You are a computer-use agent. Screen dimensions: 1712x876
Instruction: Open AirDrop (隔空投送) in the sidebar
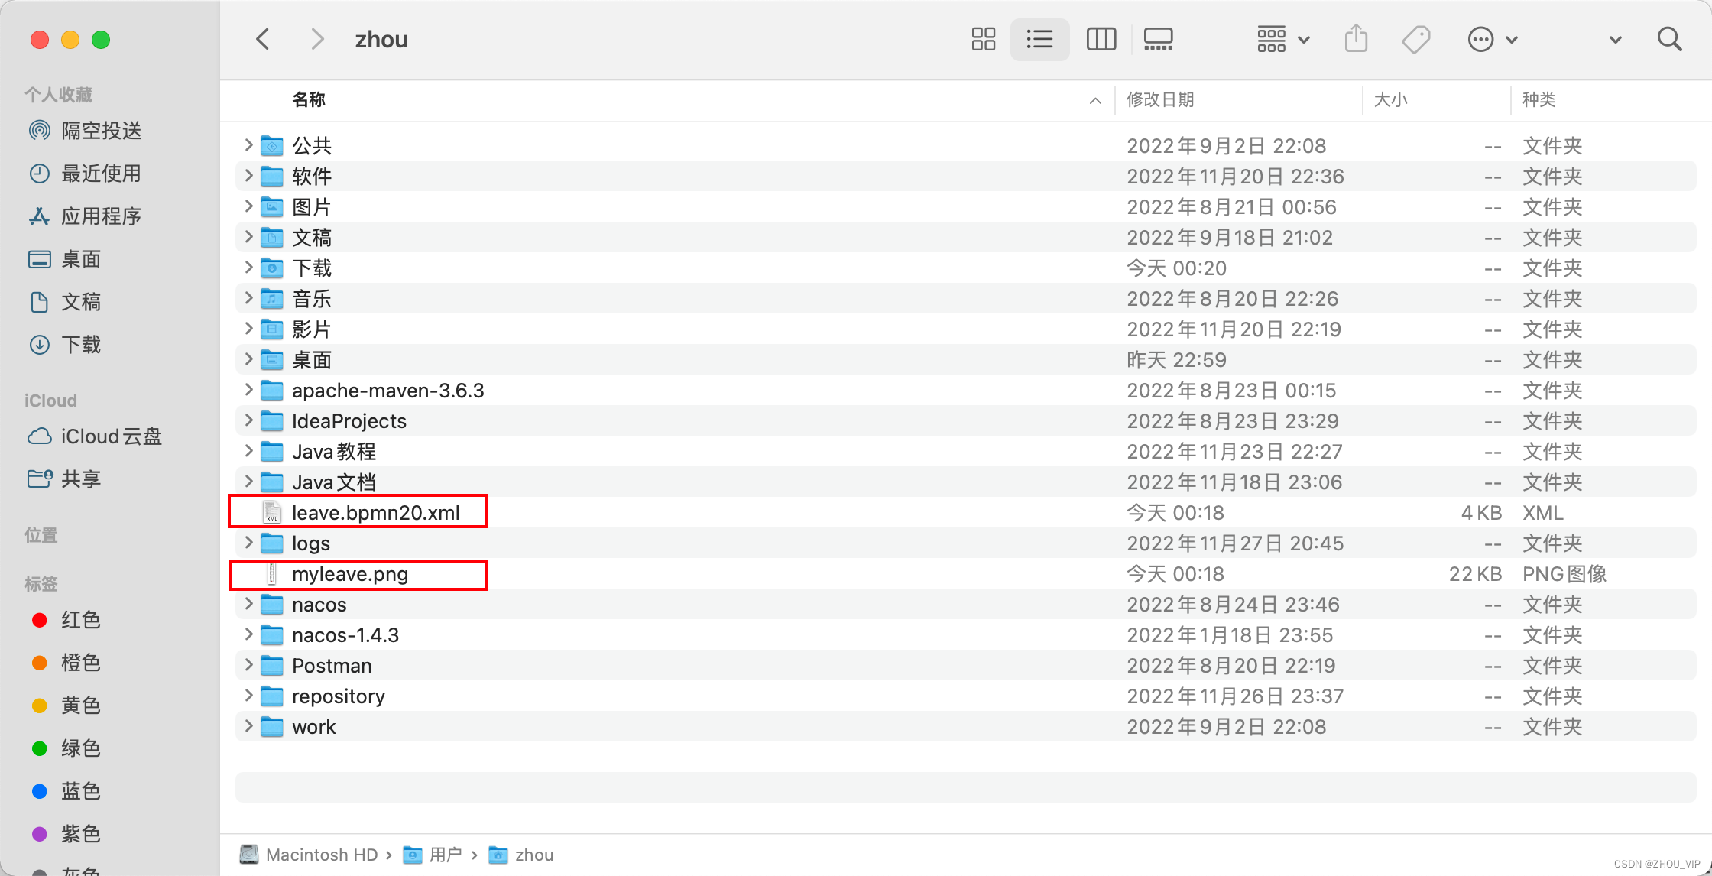101,131
